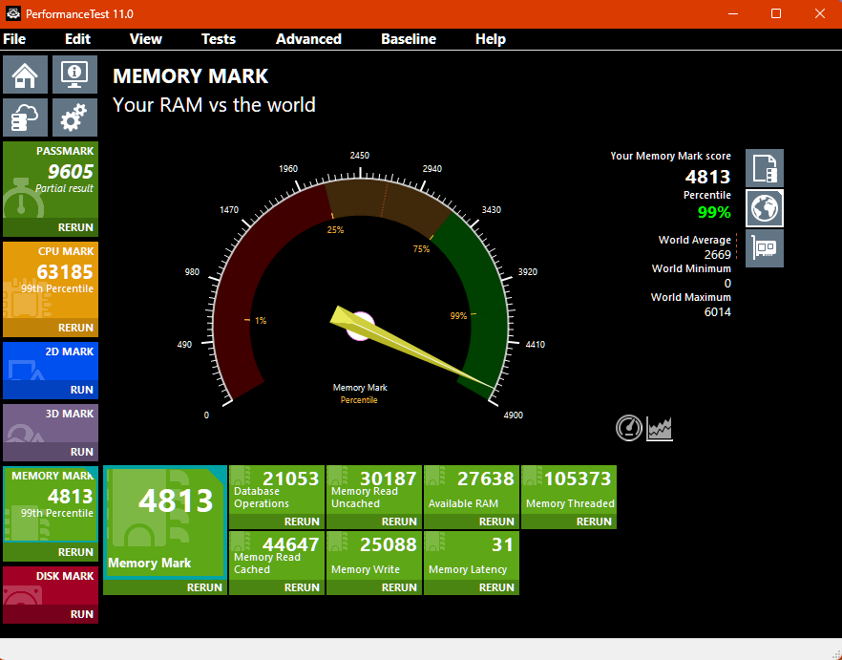
Task: Click the World Average 2669 value
Action: [x=718, y=254]
